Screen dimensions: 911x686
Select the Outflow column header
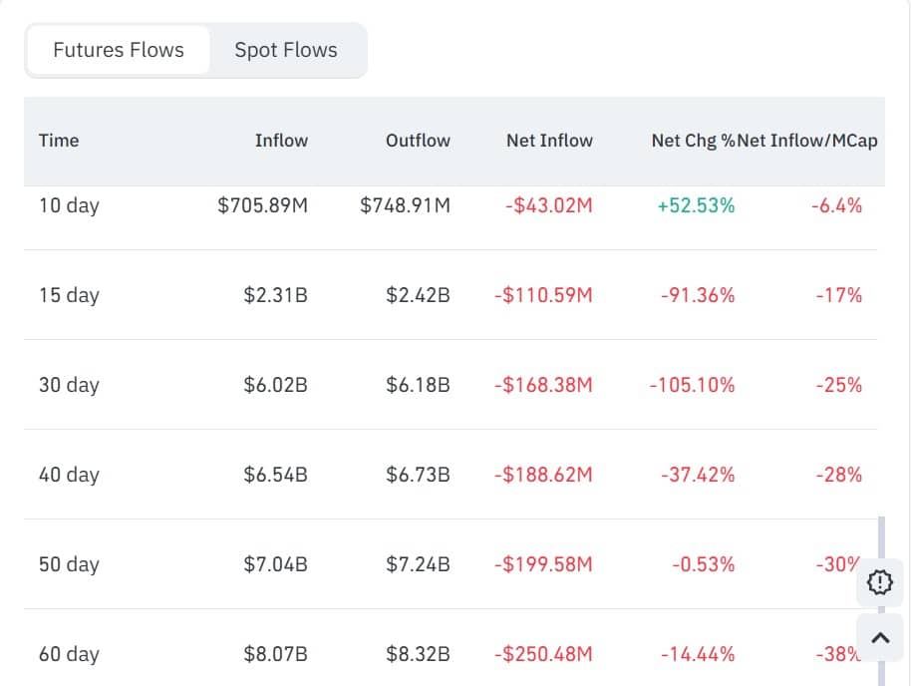[418, 141]
